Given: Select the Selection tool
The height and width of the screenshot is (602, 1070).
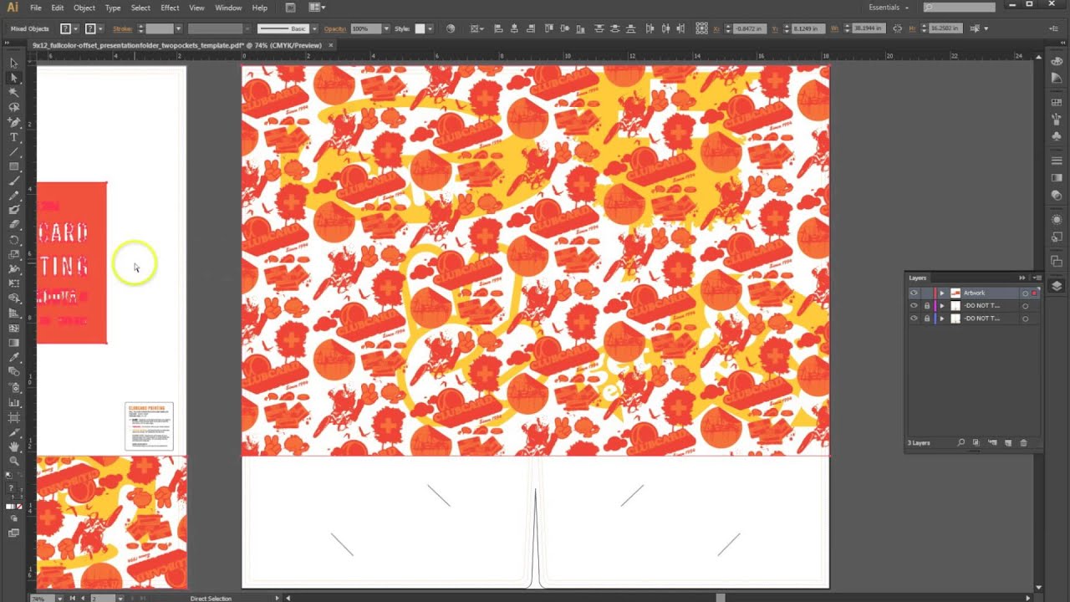Looking at the screenshot, I should tap(13, 64).
